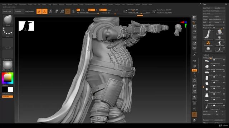Viewport: 229px width, 128px height.
Task: Toggle PolyFrame line fill icon
Action: (x=194, y=103)
